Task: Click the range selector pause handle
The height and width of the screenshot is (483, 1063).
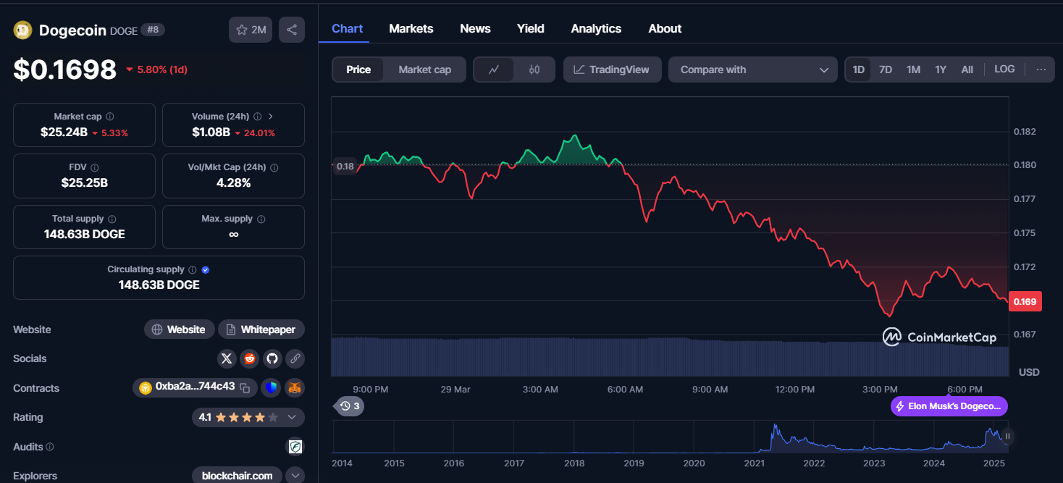Action: (x=1007, y=437)
